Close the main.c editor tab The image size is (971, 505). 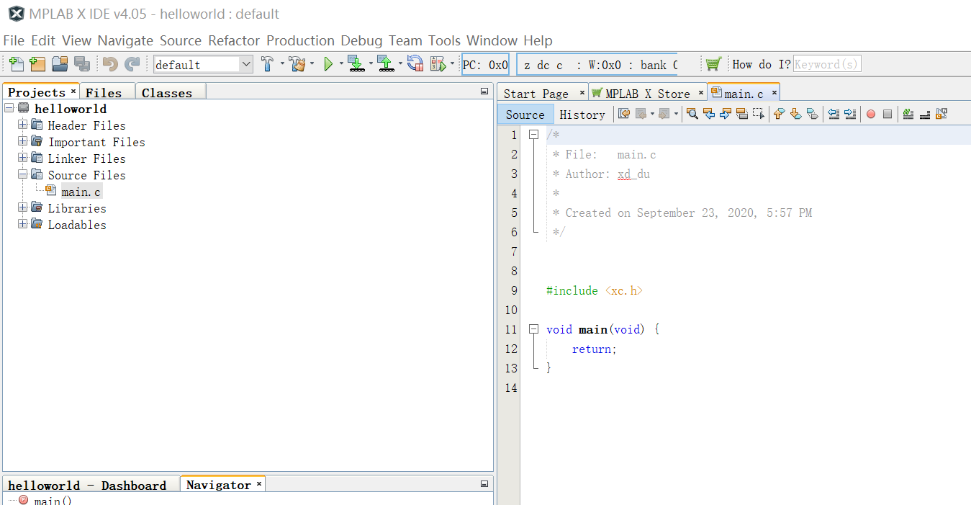[774, 92]
